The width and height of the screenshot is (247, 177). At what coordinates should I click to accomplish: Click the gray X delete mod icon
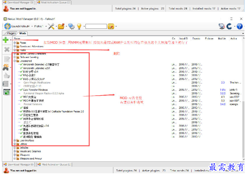click(x=7, y=50)
